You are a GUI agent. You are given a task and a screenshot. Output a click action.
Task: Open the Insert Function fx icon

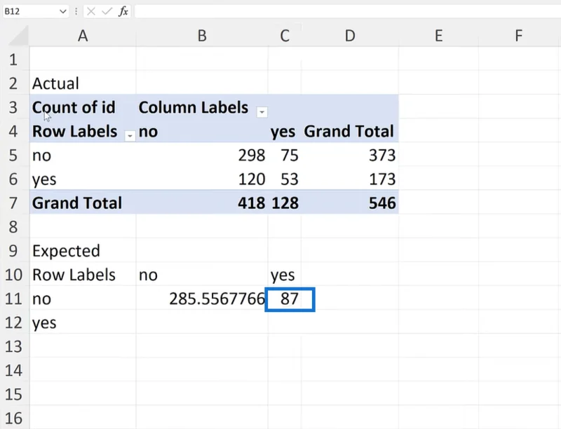point(123,11)
